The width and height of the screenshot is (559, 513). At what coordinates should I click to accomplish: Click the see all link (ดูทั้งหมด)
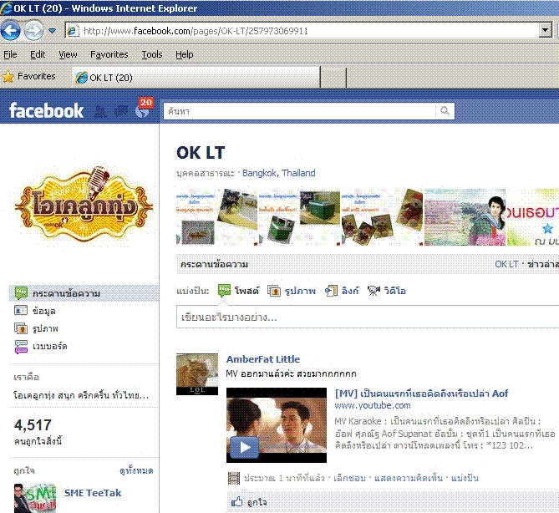pyautogui.click(x=136, y=470)
